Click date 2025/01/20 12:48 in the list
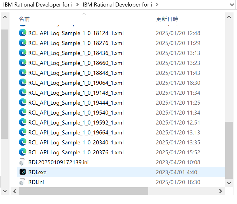Image resolution: width=237 pixels, height=204 pixels. [178, 33]
